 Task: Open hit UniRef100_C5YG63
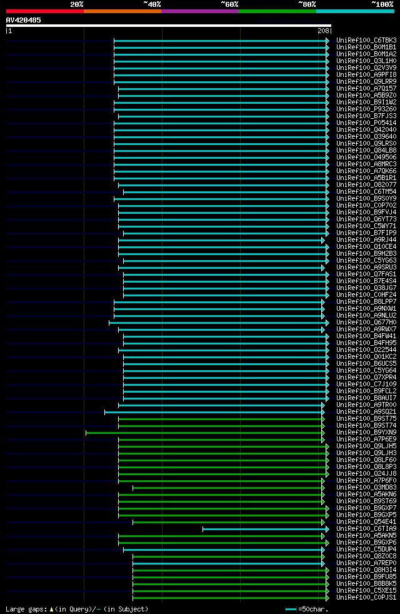coord(366,260)
